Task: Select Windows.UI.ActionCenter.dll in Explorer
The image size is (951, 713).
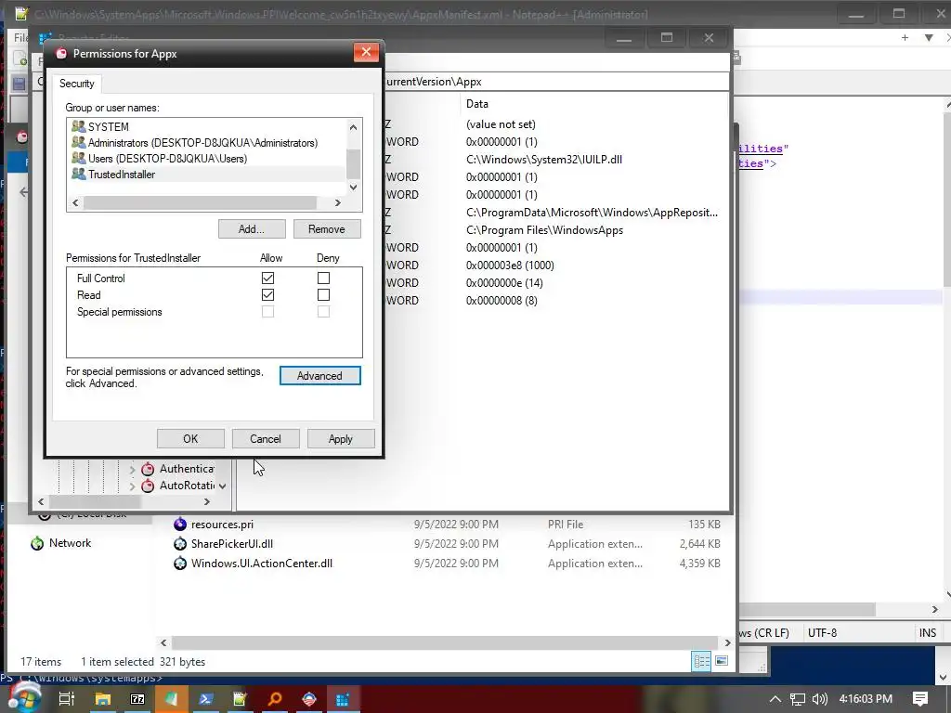Action: pyautogui.click(x=261, y=564)
